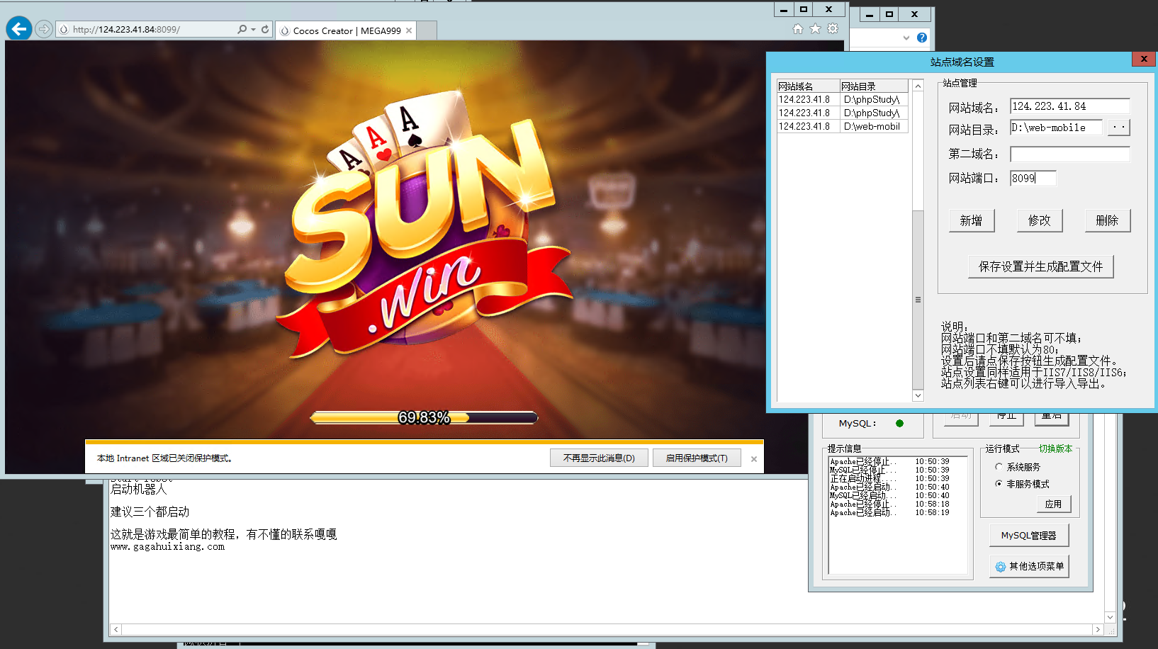1158x649 pixels.
Task: Click the address bar search icon
Action: pyautogui.click(x=242, y=29)
